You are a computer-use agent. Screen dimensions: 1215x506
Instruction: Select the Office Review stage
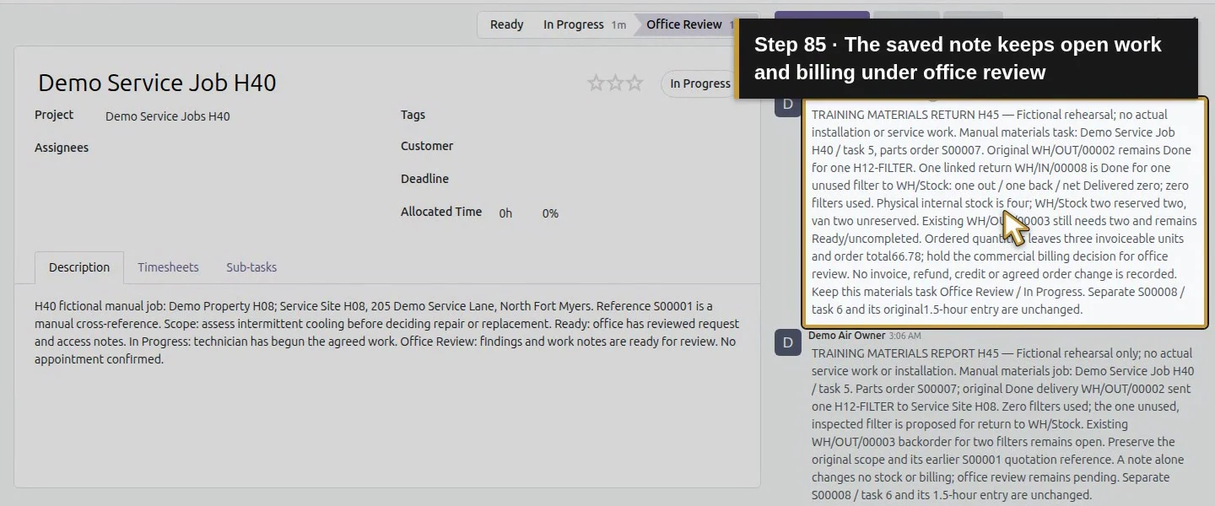pyautogui.click(x=684, y=24)
